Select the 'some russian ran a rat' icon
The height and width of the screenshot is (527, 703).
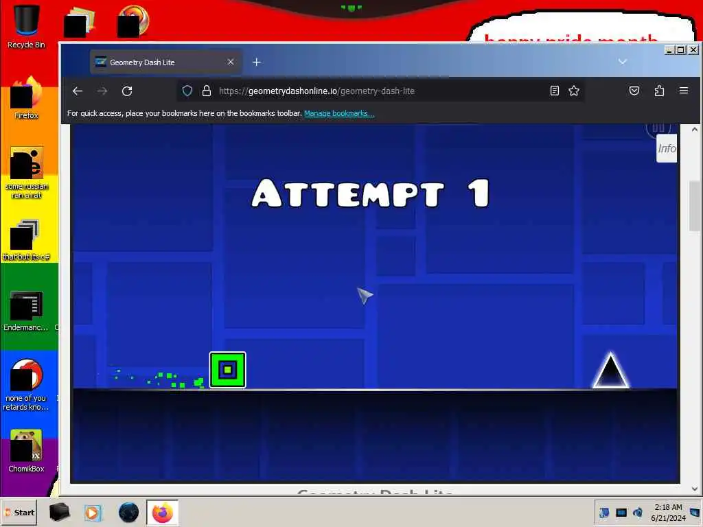[x=26, y=172]
